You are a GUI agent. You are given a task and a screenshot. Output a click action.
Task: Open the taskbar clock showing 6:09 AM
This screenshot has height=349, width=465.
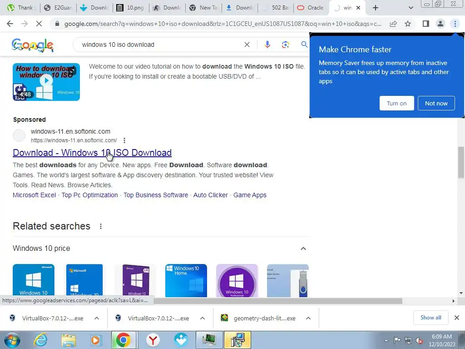click(442, 340)
